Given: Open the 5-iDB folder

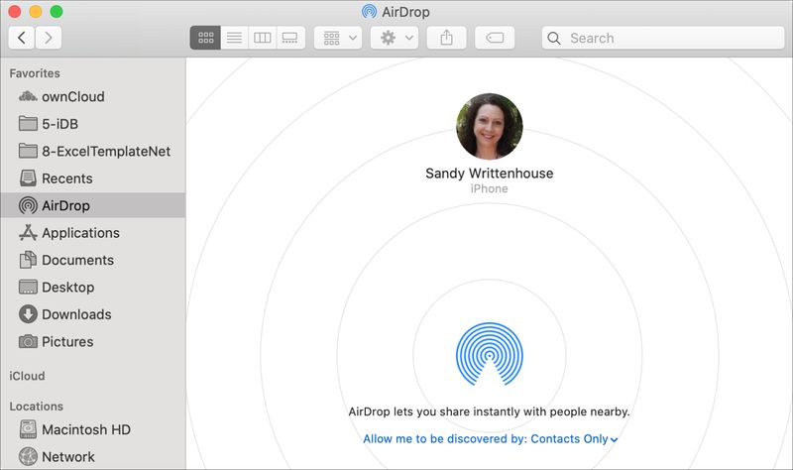Looking at the screenshot, I should (93, 124).
